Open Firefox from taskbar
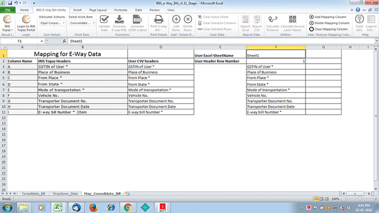This screenshot has height=213, width=379. 93,208
